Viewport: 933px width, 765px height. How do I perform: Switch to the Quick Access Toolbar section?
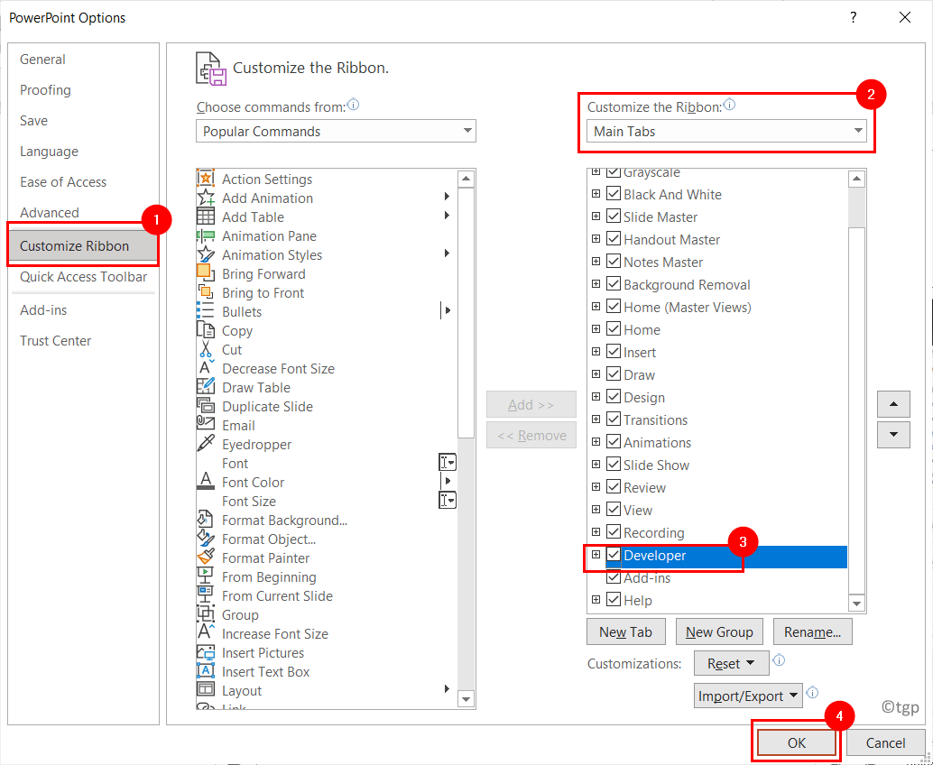[x=83, y=277]
